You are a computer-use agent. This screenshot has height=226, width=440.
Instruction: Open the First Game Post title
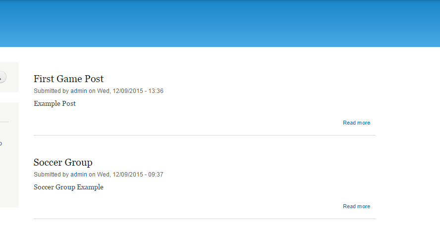click(x=68, y=79)
